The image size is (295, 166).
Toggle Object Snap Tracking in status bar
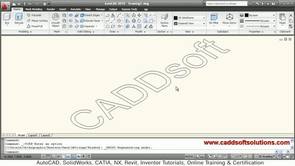[x=69, y=156]
